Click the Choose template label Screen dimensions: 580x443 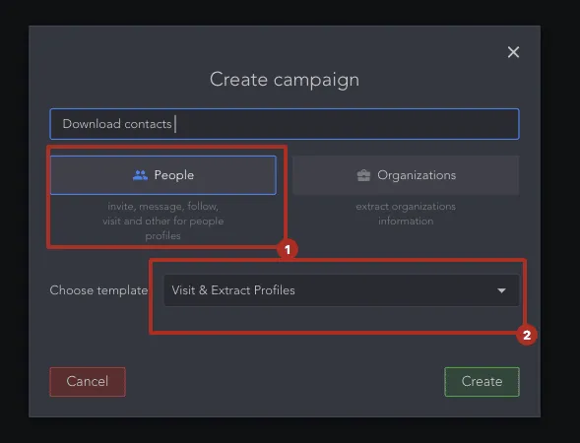pyautogui.click(x=98, y=290)
